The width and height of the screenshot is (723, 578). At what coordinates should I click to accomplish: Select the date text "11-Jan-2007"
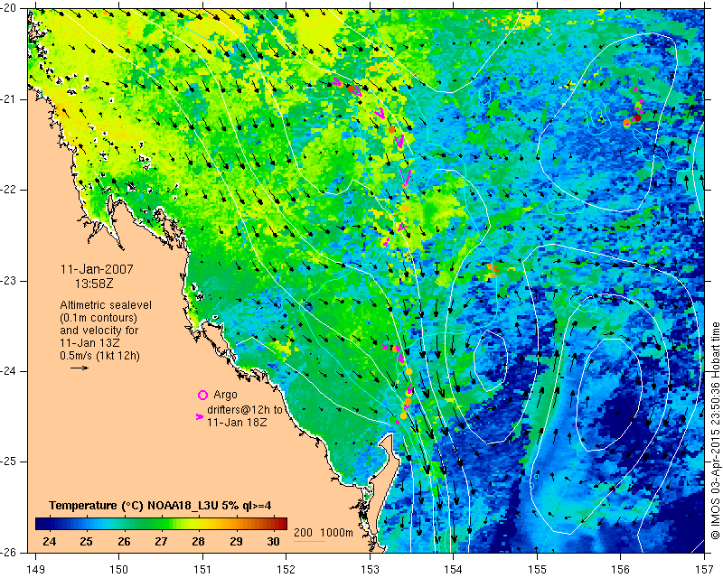click(x=97, y=269)
